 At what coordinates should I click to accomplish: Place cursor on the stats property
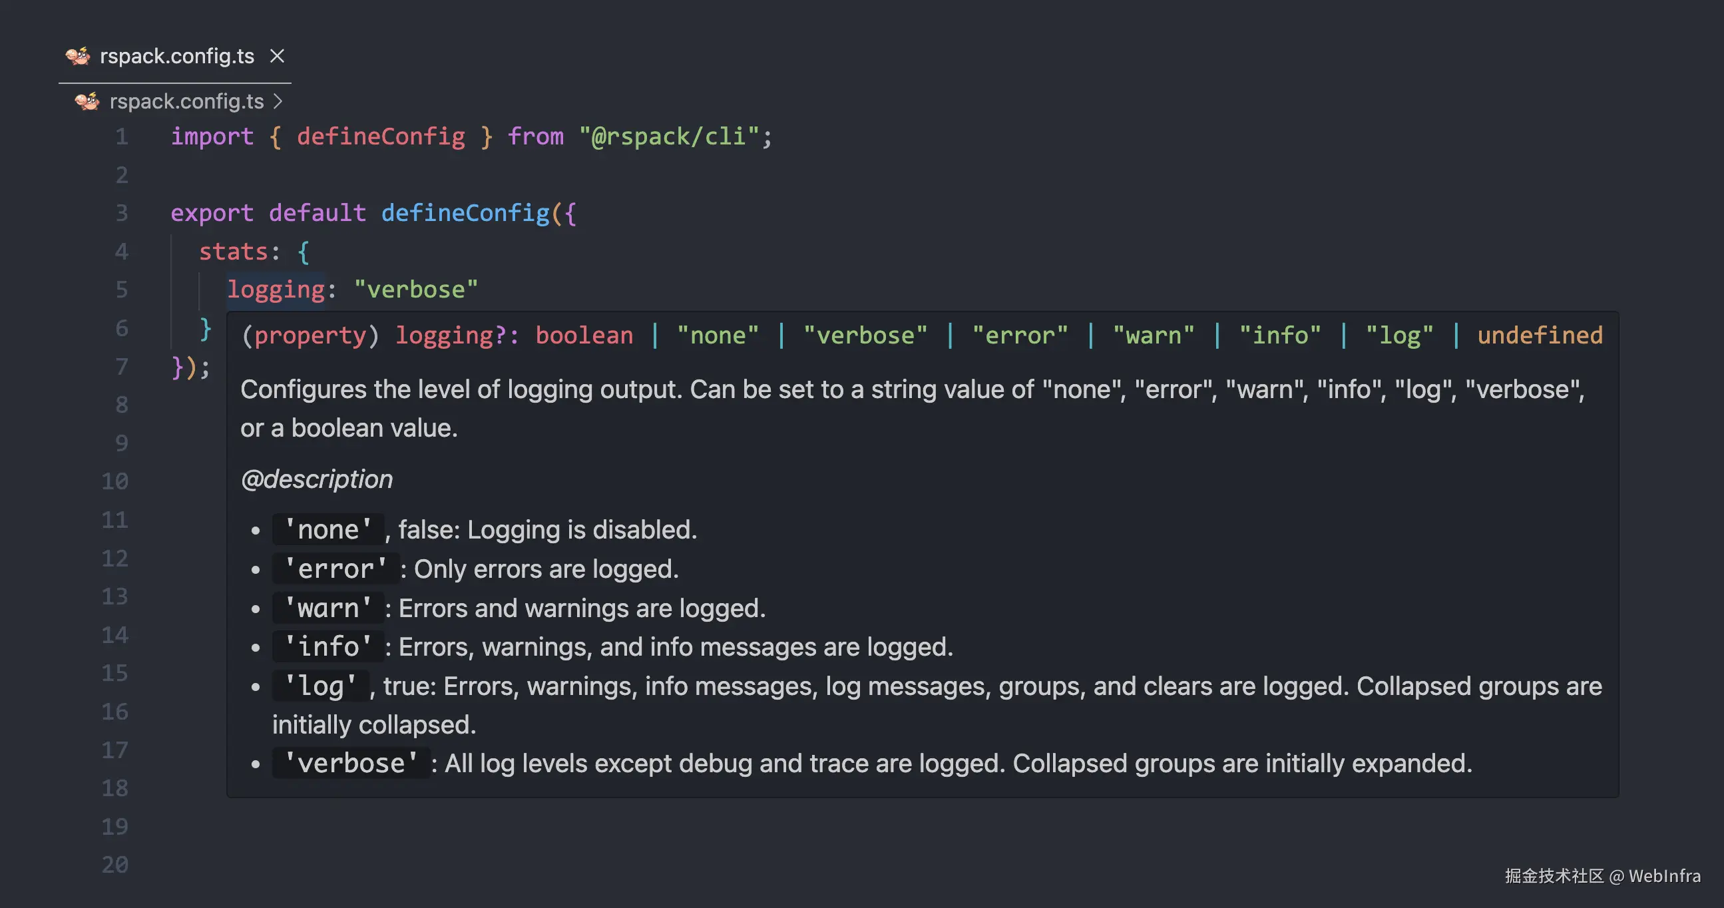click(234, 252)
